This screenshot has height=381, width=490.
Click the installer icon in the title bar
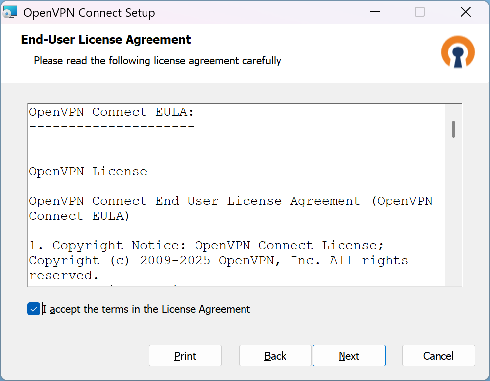point(10,12)
